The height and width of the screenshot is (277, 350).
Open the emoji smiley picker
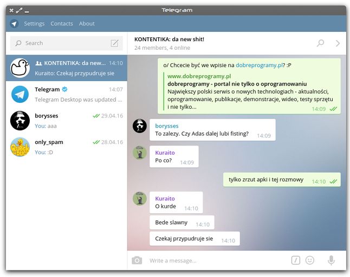(310, 260)
